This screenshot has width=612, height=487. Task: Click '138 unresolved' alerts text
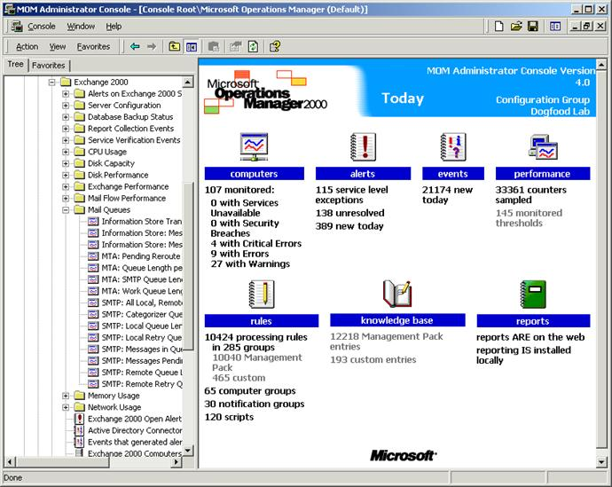click(350, 213)
